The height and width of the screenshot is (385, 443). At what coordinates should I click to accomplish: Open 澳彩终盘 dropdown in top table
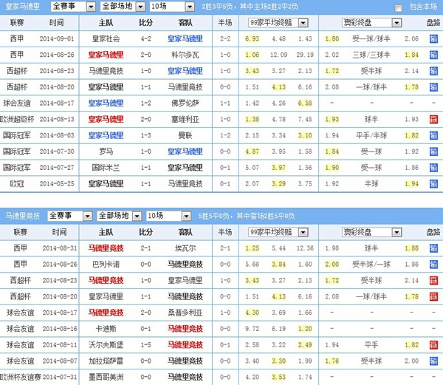(372, 23)
